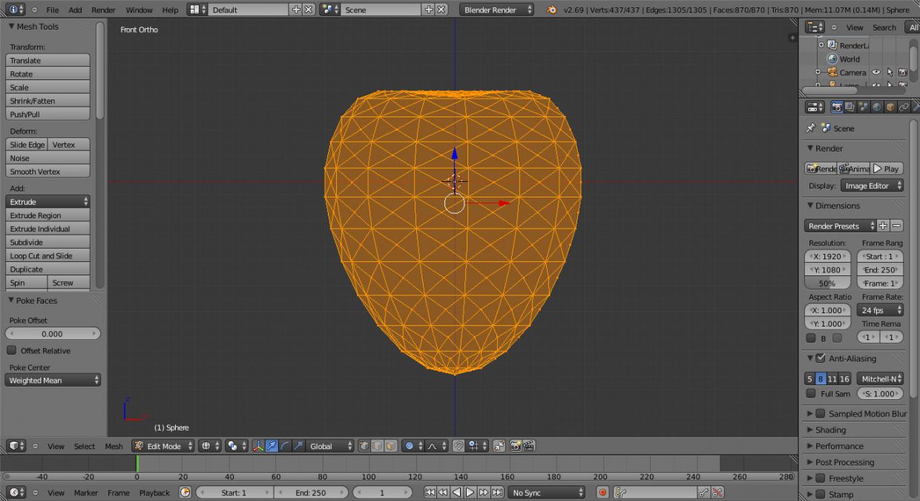Open the 24 fps frame rate dropdown
The image size is (920, 501).
880,310
